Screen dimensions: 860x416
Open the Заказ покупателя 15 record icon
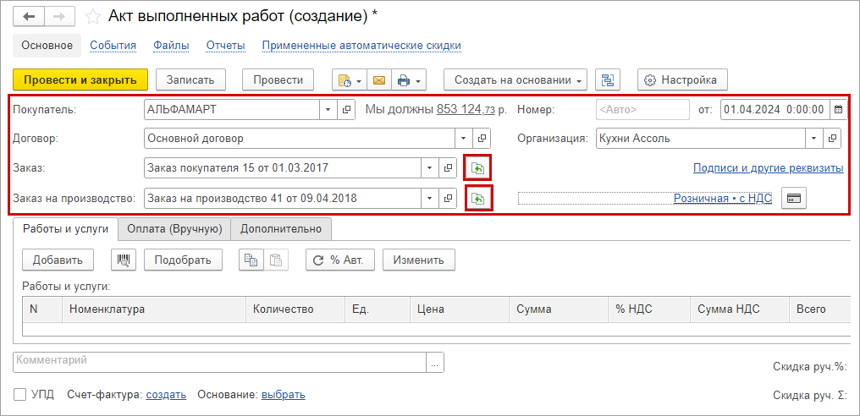(448, 168)
